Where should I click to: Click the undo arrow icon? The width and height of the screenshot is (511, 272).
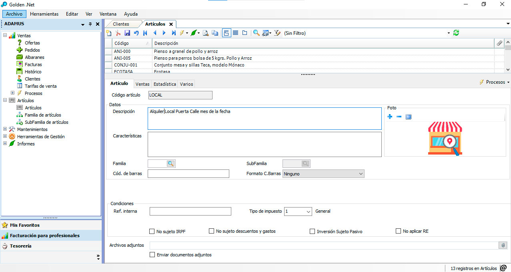tap(136, 33)
